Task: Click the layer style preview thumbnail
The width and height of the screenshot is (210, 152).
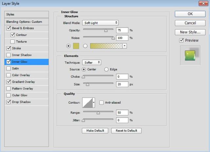Action: click(x=190, y=55)
